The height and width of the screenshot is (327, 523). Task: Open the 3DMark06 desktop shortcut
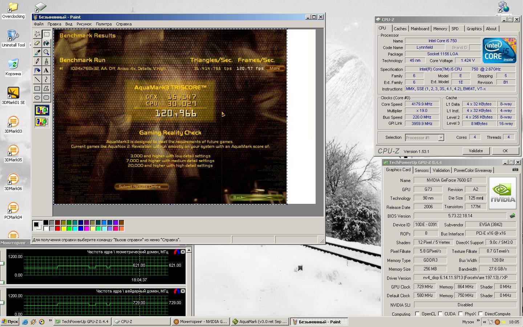pyautogui.click(x=13, y=182)
